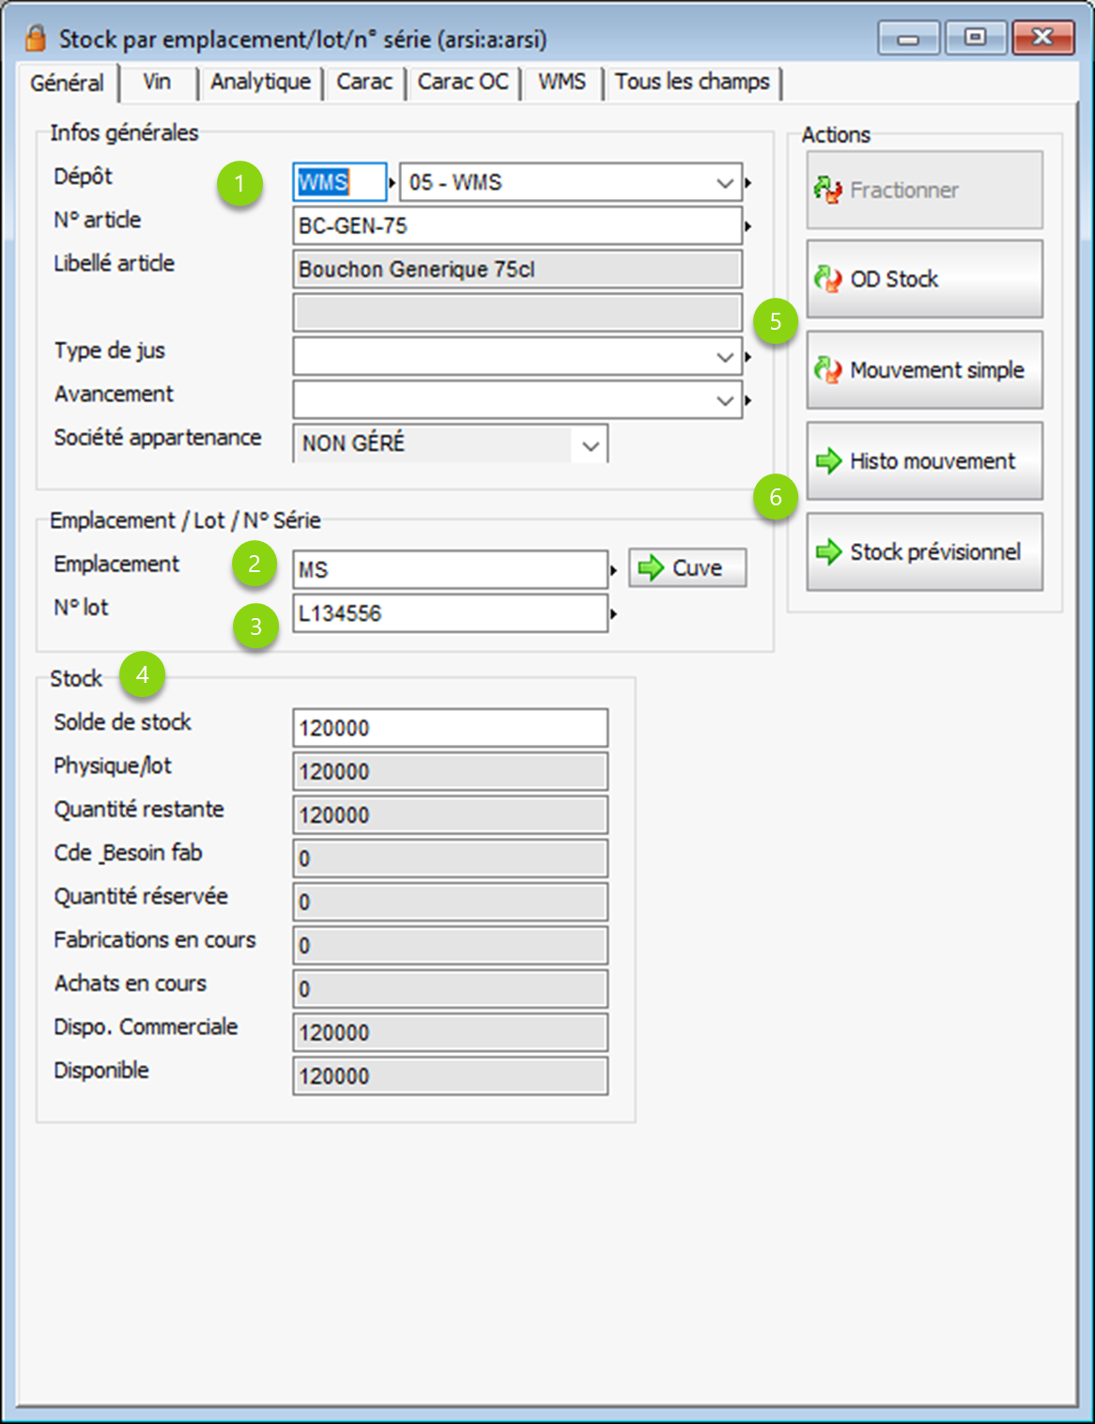Open the Analytique tab
Viewport: 1095px width, 1424px height.
click(260, 83)
